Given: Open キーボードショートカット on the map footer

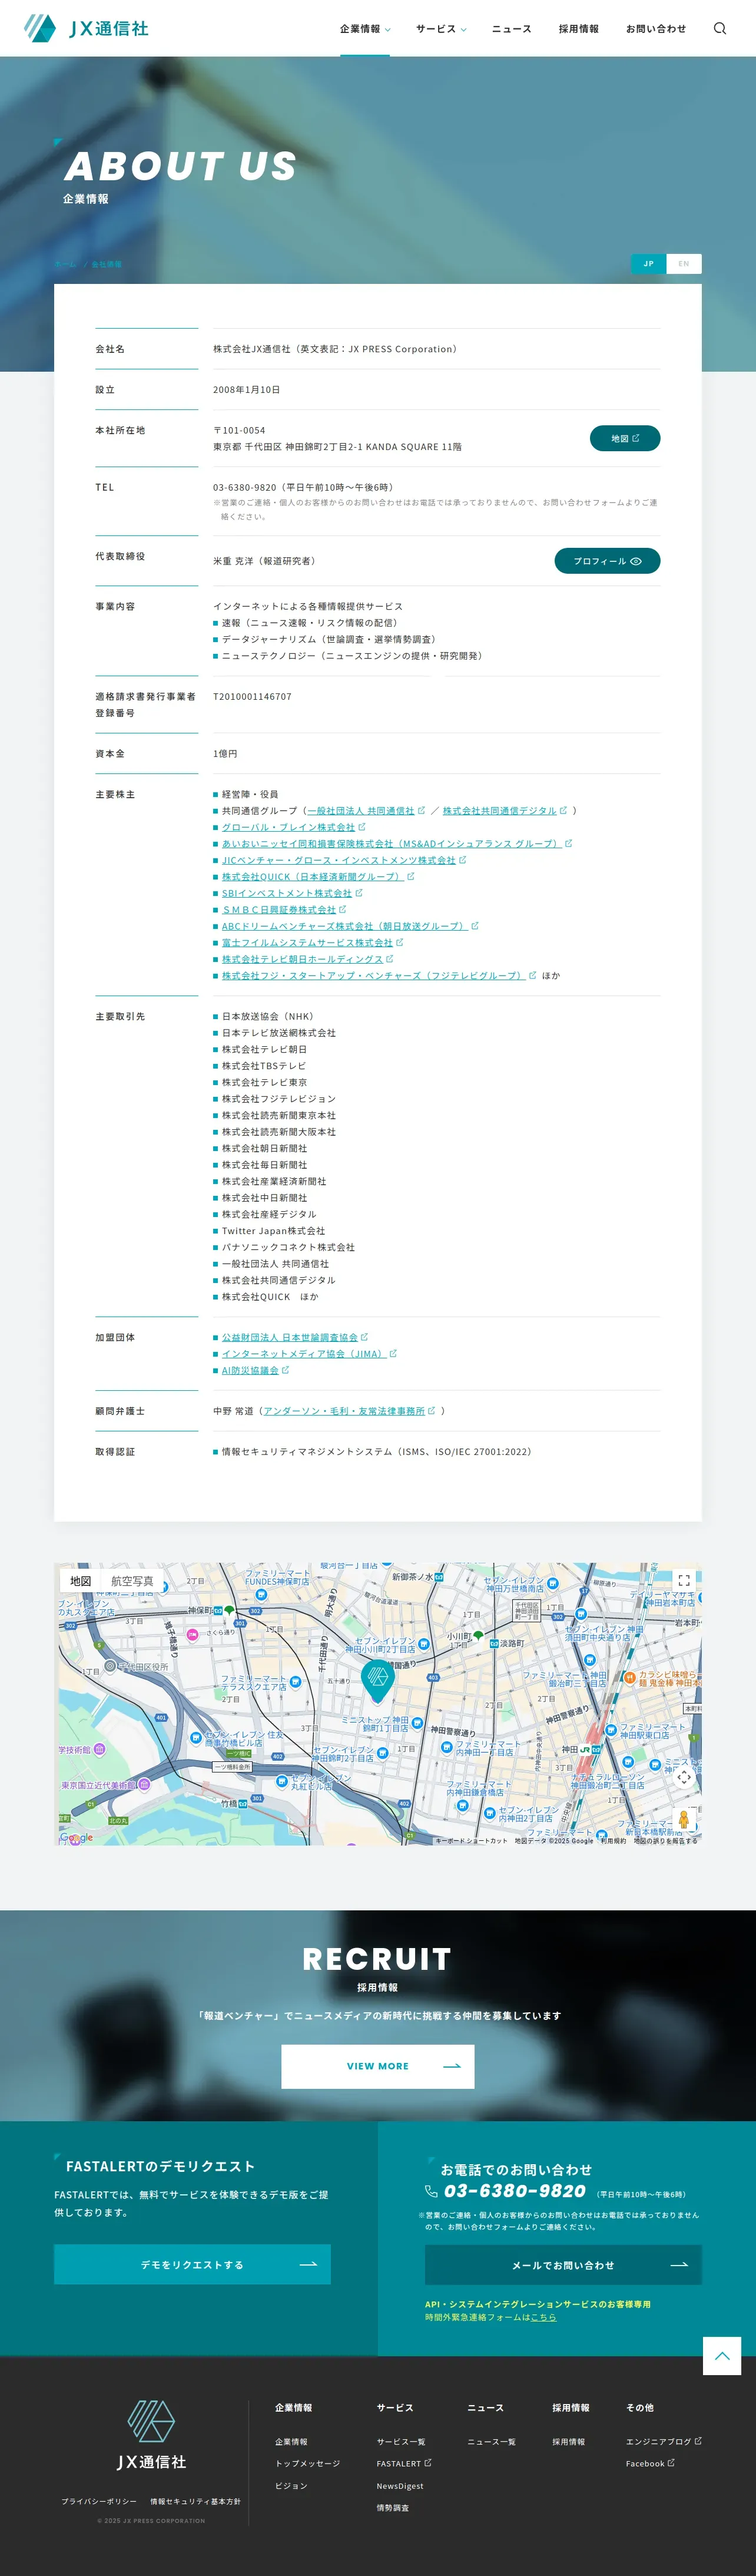Looking at the screenshot, I should pos(472,1840).
